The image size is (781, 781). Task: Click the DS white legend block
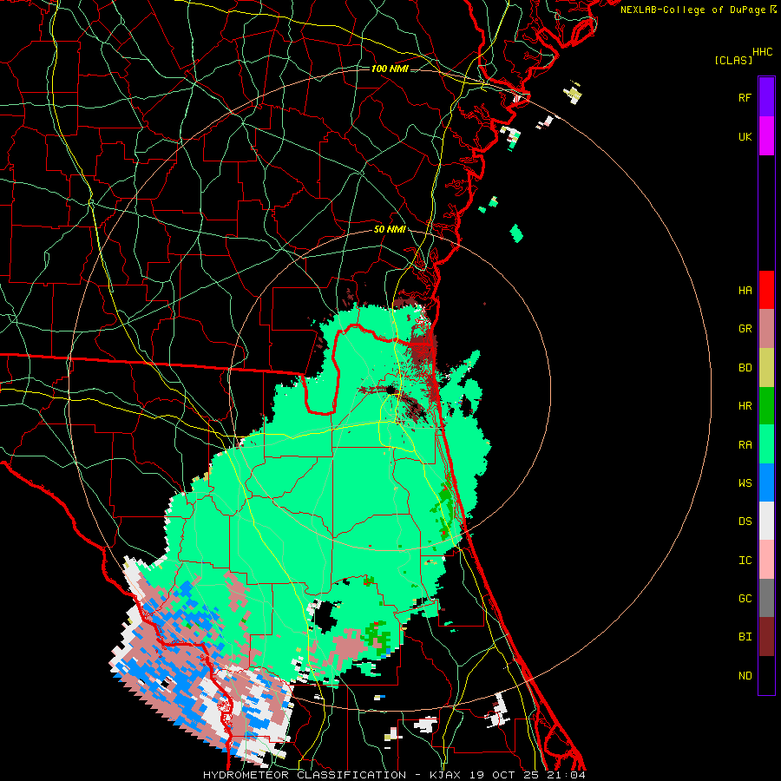pyautogui.click(x=766, y=521)
